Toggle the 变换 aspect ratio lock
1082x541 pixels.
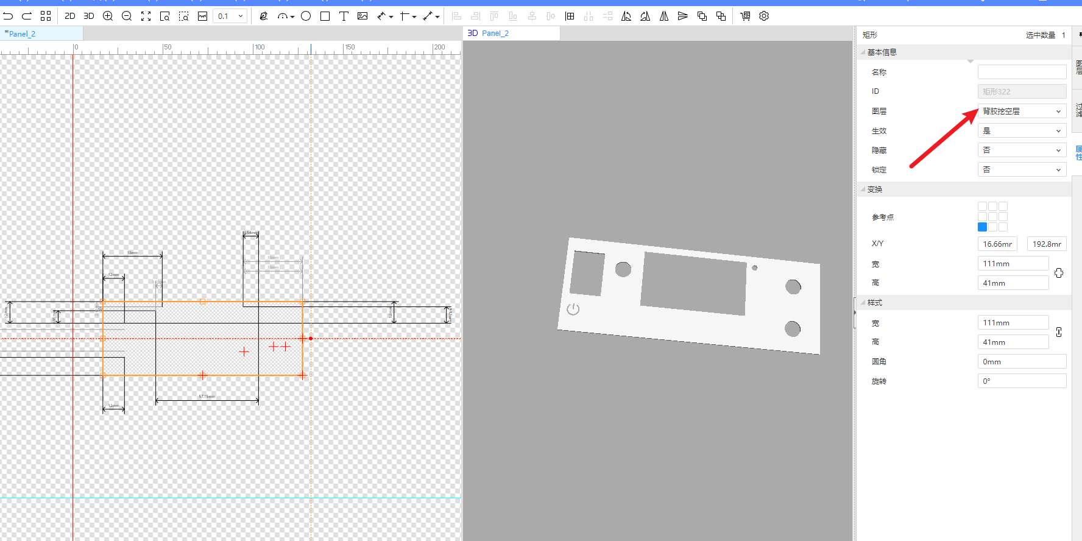point(1059,273)
